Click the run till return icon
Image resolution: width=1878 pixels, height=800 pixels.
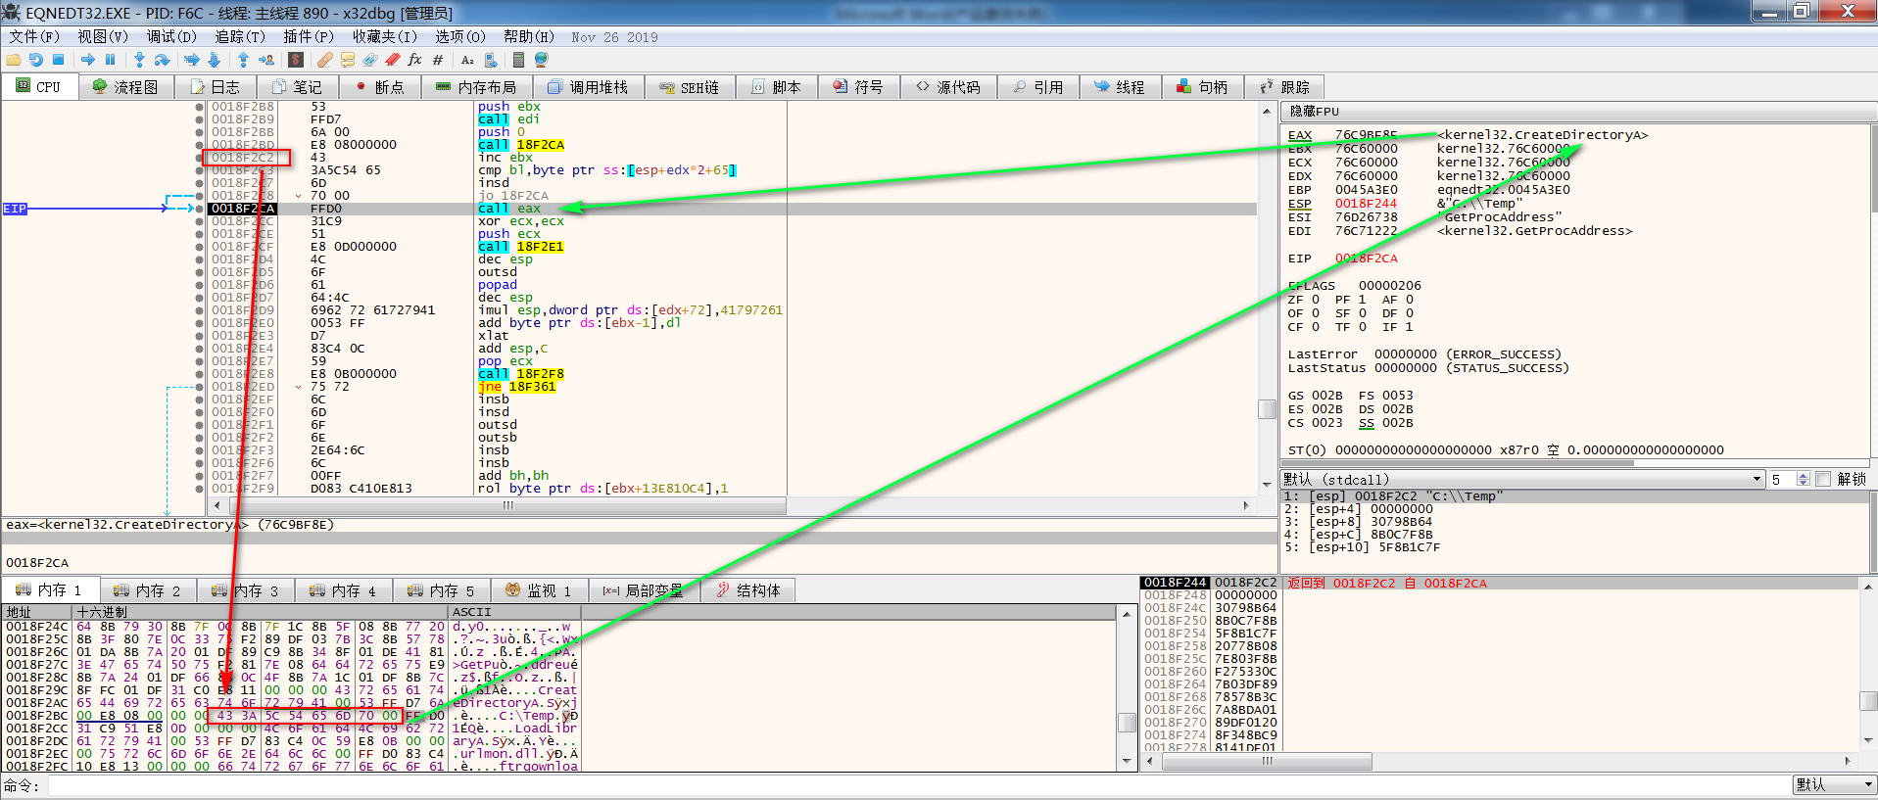[x=243, y=60]
